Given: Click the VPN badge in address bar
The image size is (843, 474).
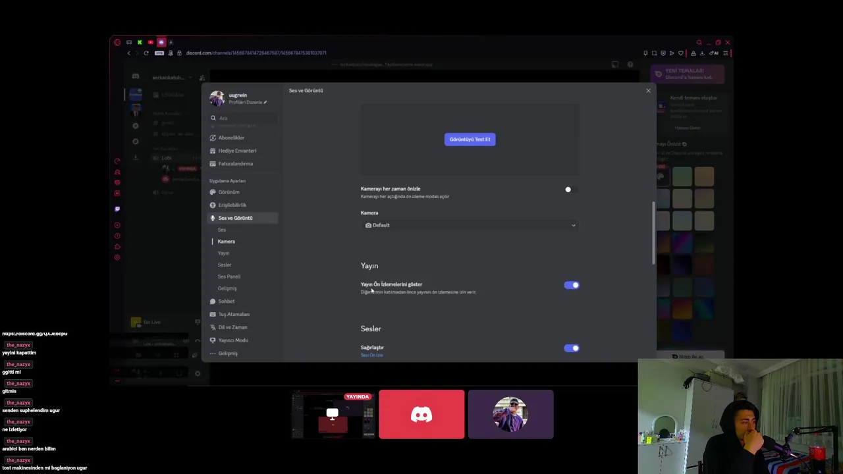Looking at the screenshot, I should (159, 53).
